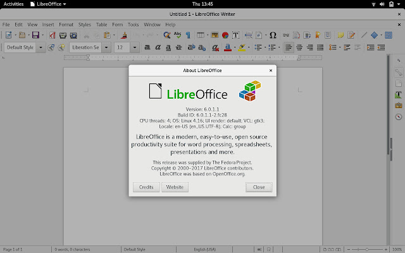The image size is (405, 253).
Task: Expand the font size 12 dropdown
Action: (x=135, y=47)
